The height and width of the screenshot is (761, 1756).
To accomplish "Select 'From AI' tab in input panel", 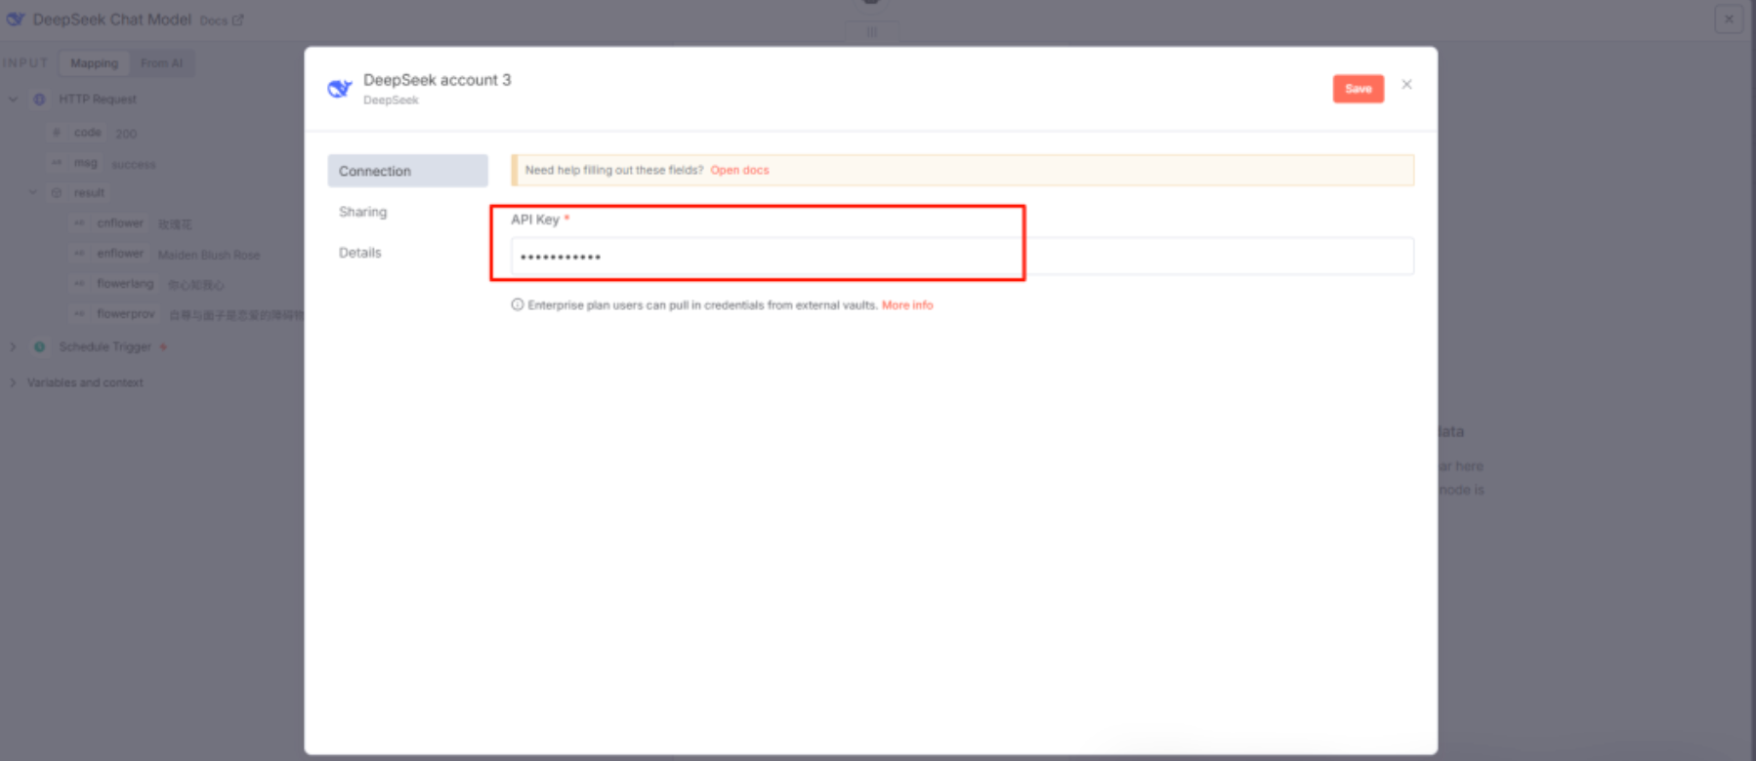I will [161, 63].
